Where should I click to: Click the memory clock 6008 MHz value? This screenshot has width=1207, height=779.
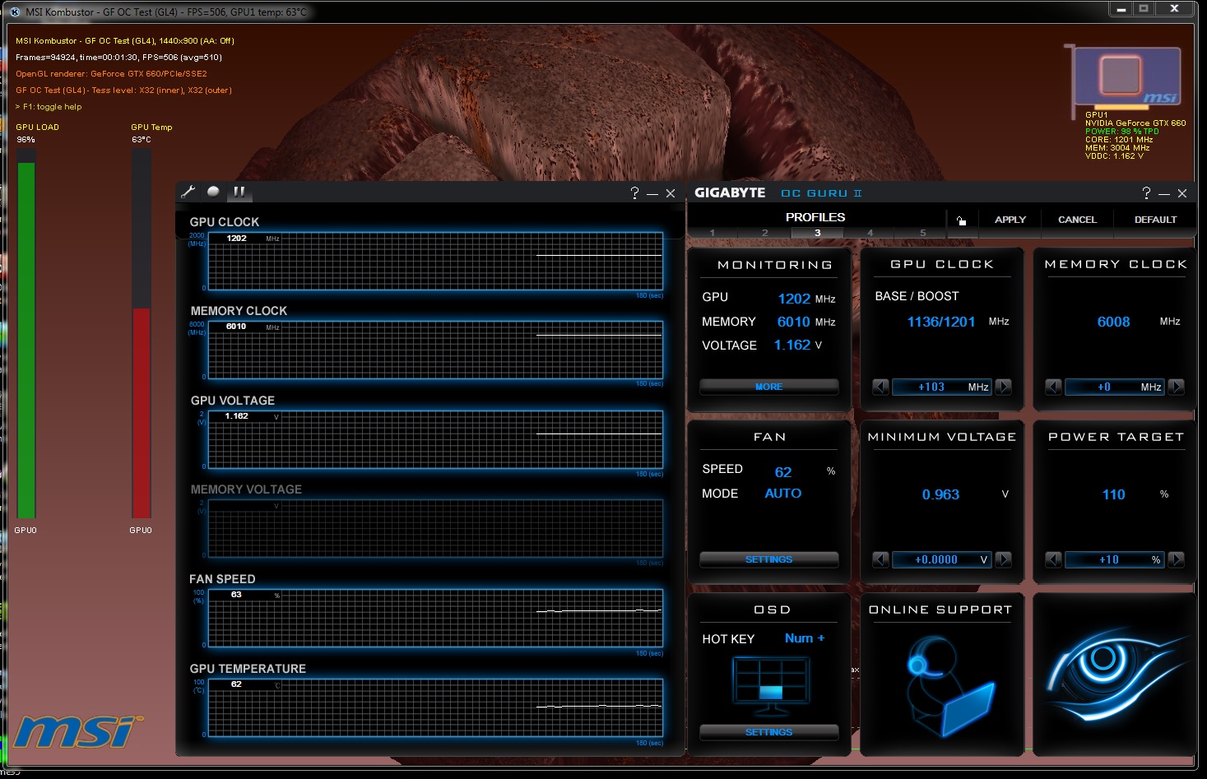[1113, 322]
